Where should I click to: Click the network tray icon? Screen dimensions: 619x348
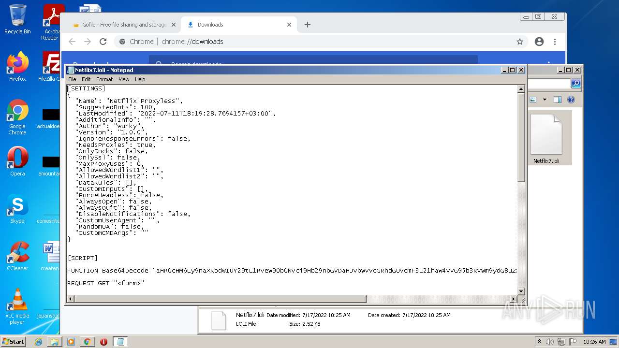point(561,342)
